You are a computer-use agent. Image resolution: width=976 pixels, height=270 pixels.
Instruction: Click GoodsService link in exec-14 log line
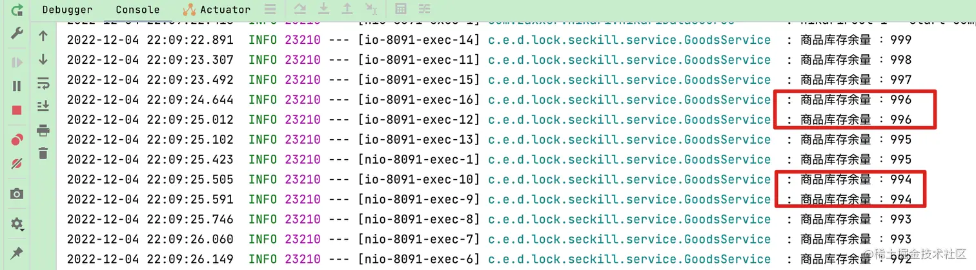coord(629,40)
